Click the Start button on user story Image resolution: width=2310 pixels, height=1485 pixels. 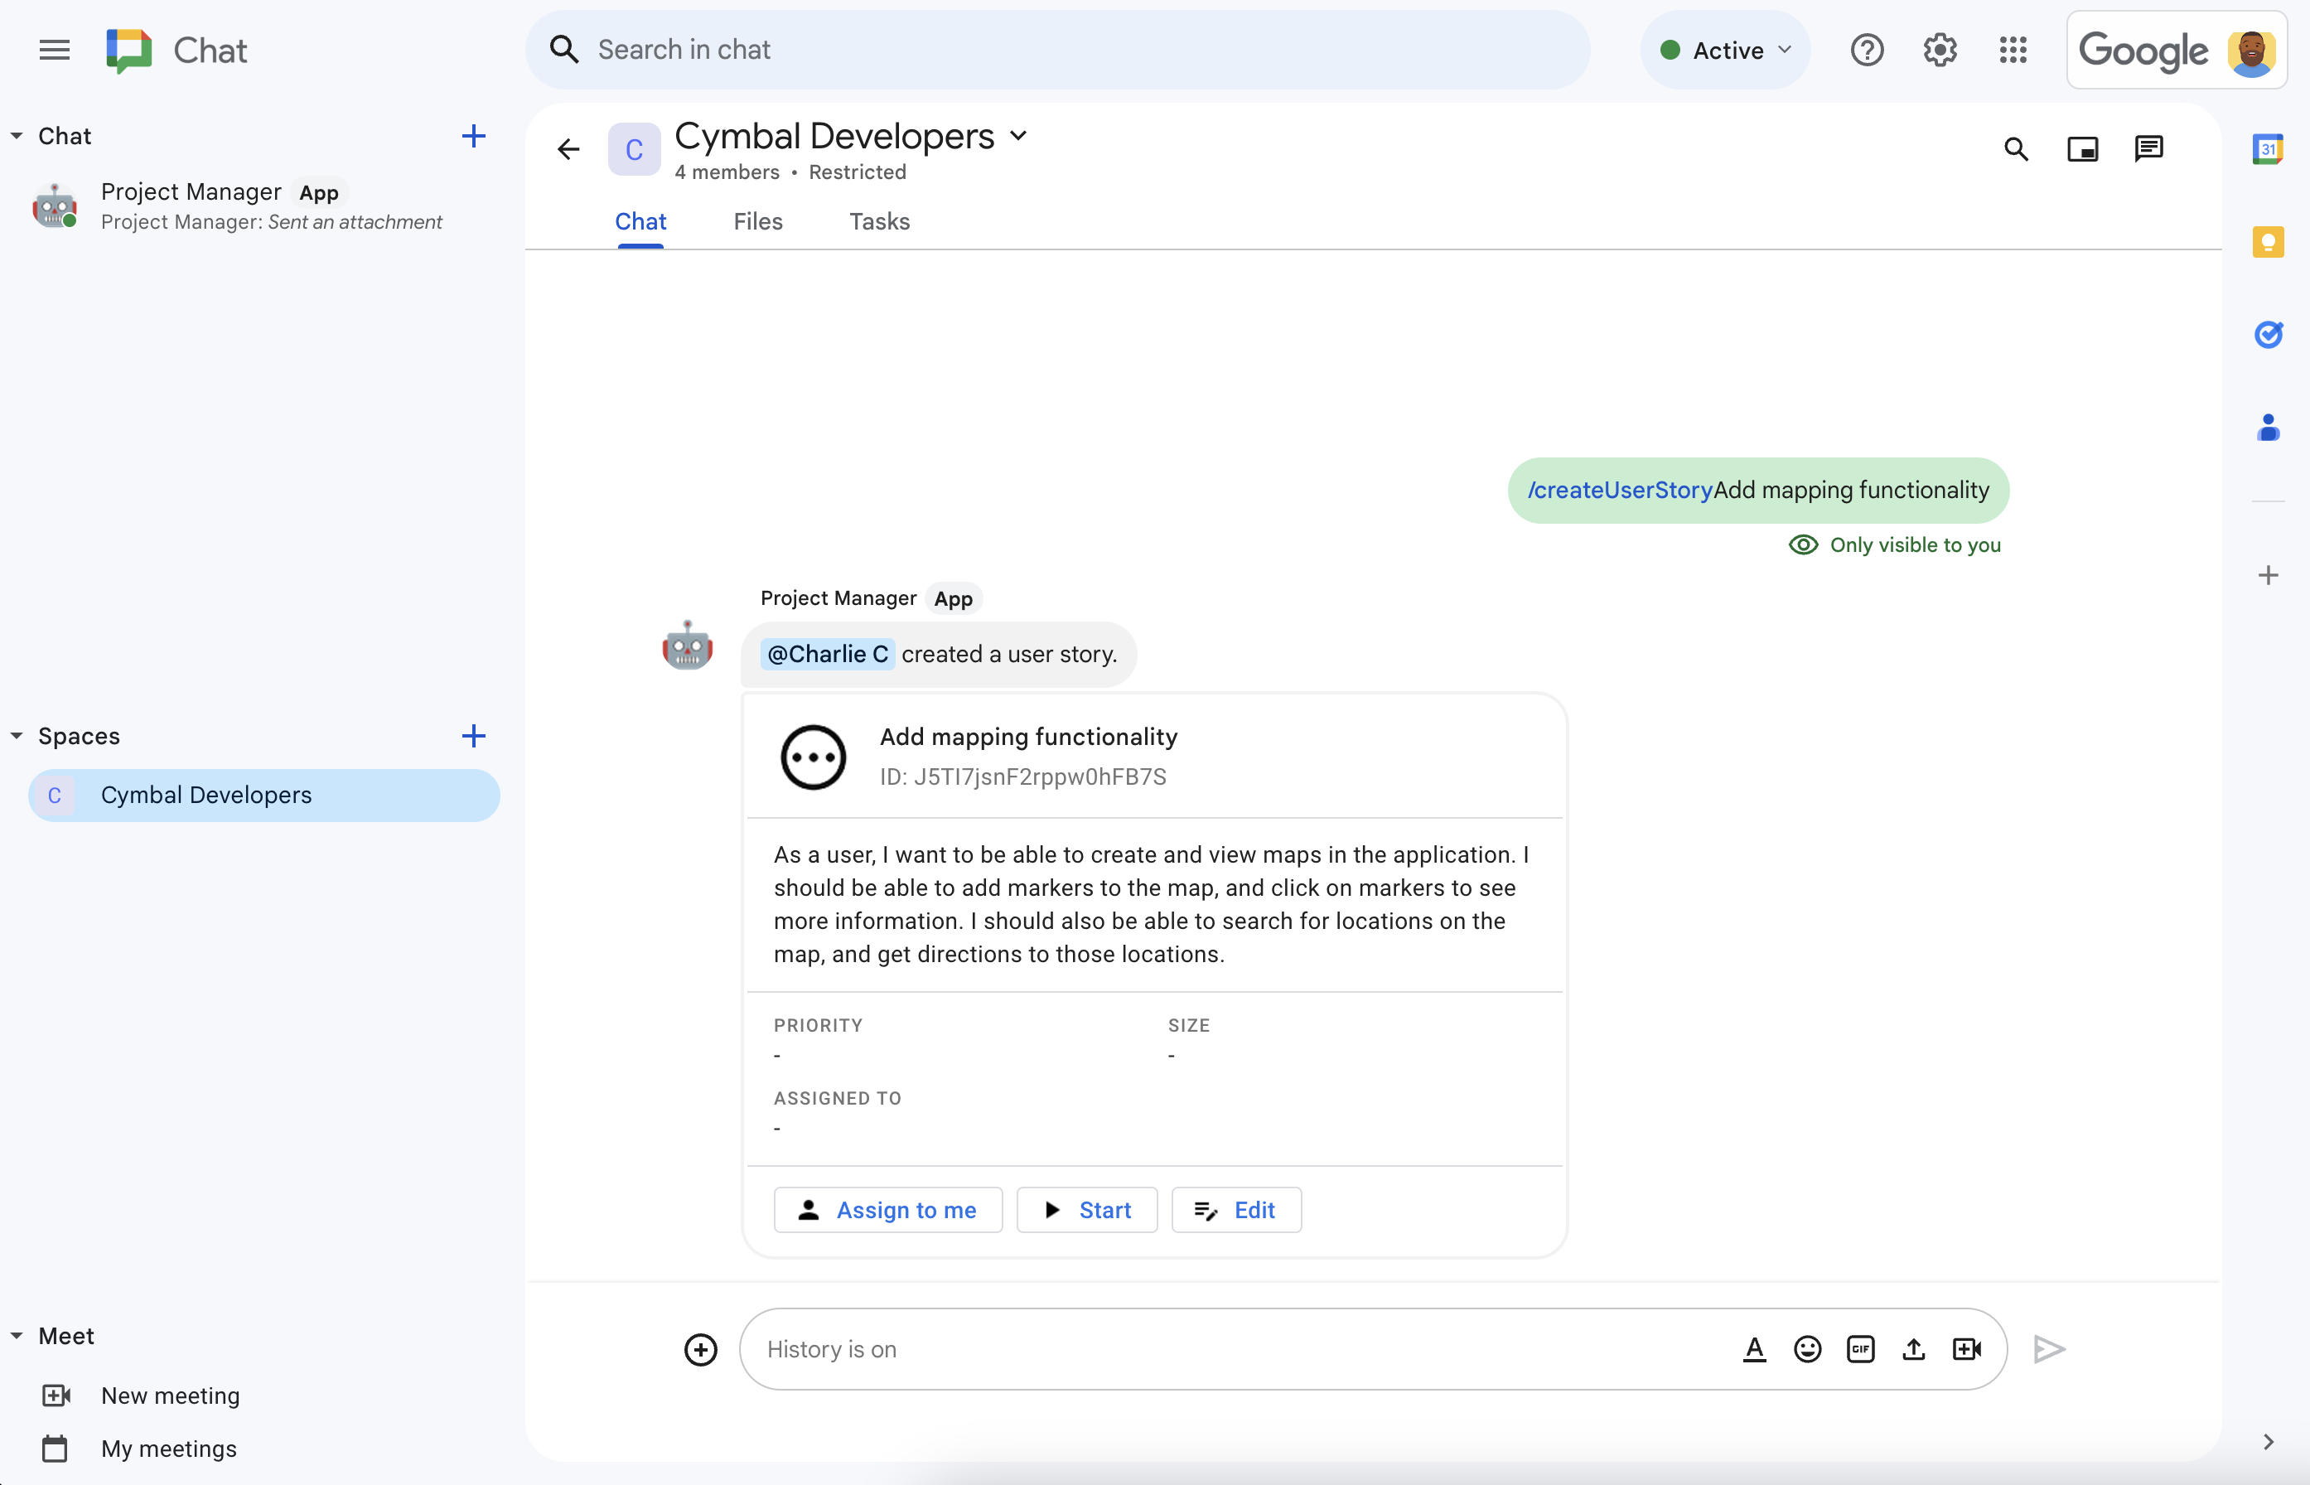coord(1086,1209)
